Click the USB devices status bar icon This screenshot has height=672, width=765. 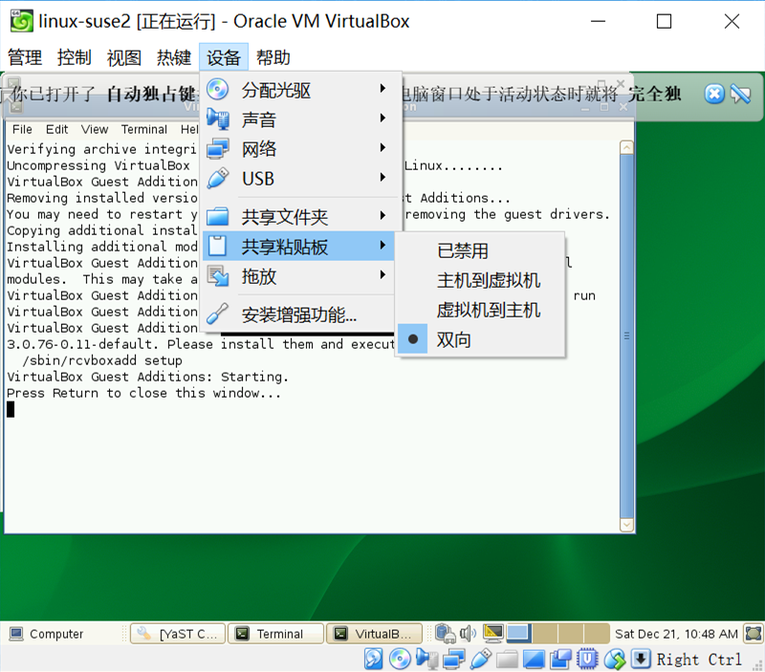481,659
